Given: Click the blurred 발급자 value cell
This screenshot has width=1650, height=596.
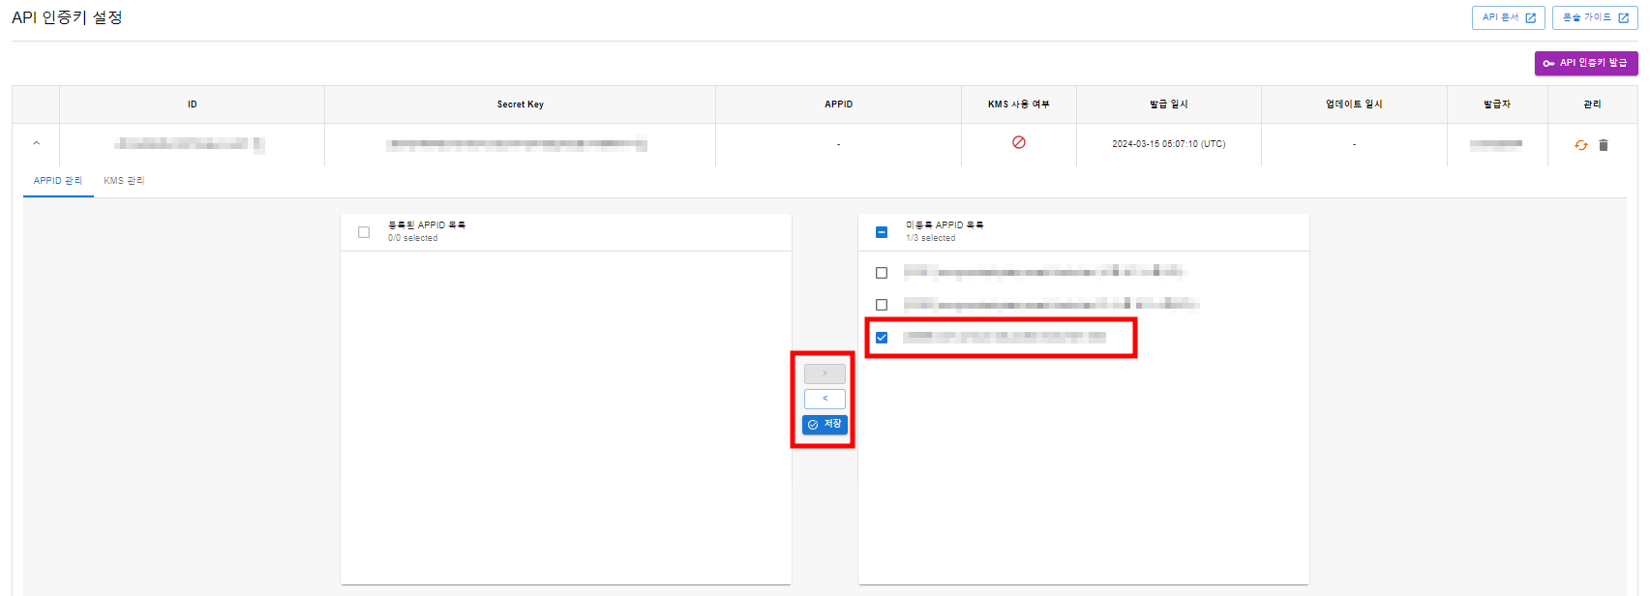Looking at the screenshot, I should click(1496, 144).
